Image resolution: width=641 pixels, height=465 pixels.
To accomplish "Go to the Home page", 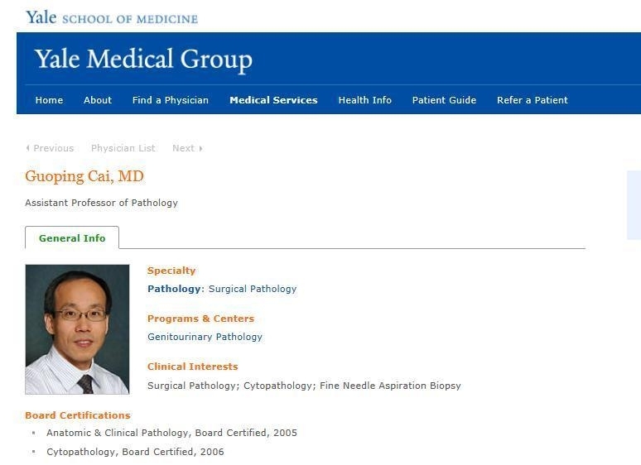I will (x=49, y=100).
